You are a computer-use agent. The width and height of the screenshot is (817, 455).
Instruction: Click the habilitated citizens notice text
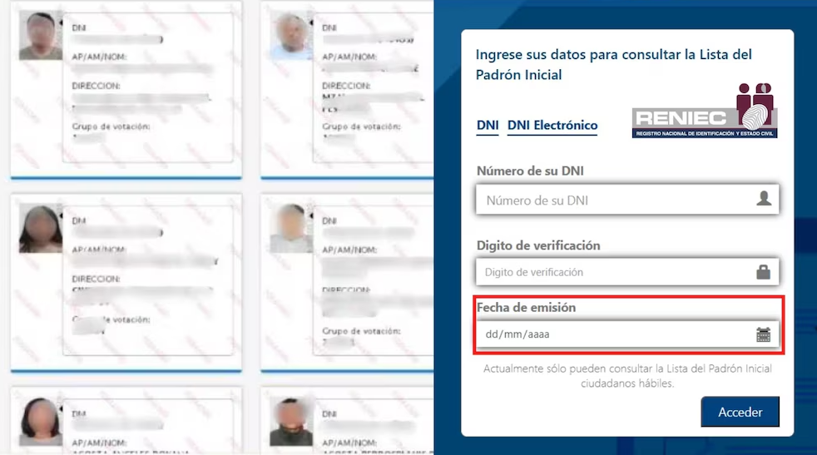[x=627, y=376]
